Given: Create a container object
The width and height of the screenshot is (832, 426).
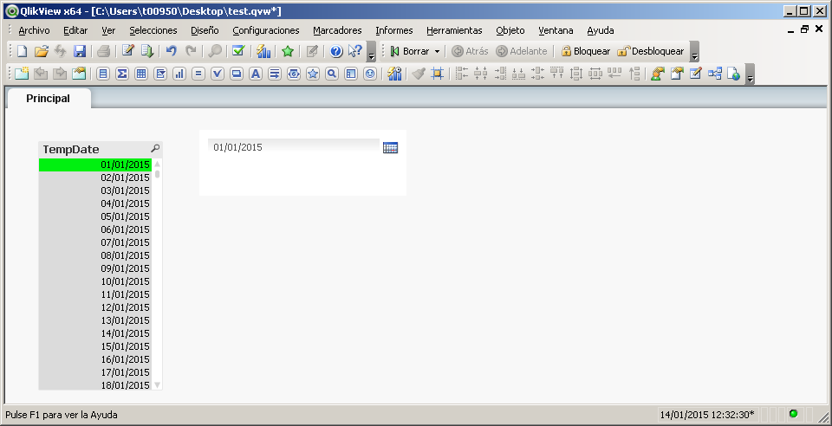Looking at the screenshot, I should pyautogui.click(x=351, y=74).
